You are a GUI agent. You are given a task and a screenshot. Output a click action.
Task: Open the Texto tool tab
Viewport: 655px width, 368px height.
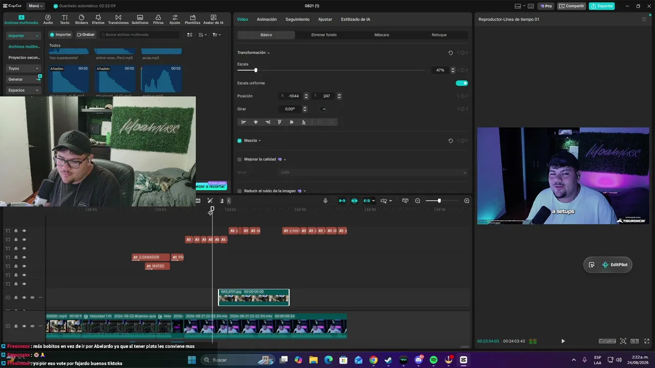64,19
